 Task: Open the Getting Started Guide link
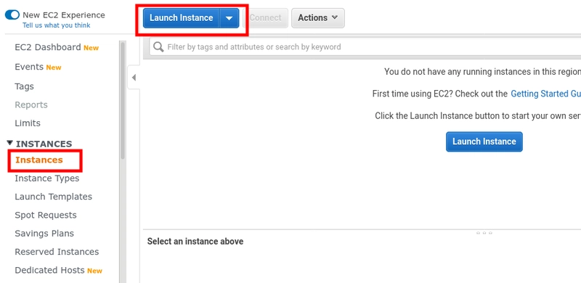[545, 94]
